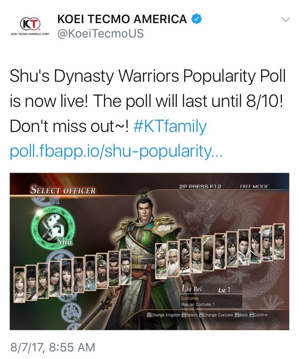Pick the leftmost female officer portrait
Screen dimensions: 299x359
click(x=19, y=284)
